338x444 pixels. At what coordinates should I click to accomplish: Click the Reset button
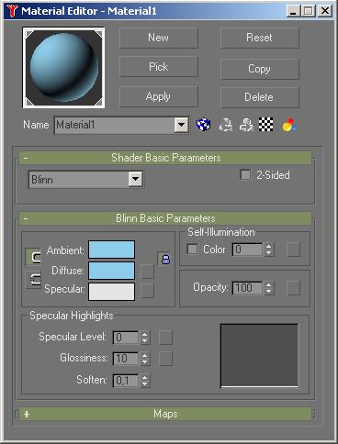pos(260,38)
